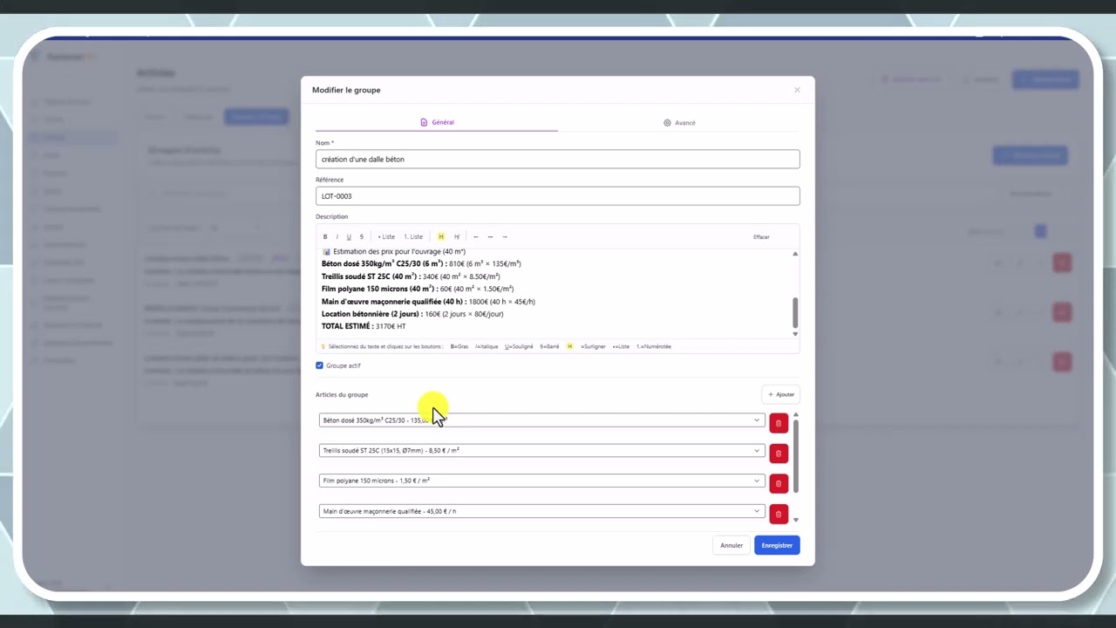Align description text right

504,236
